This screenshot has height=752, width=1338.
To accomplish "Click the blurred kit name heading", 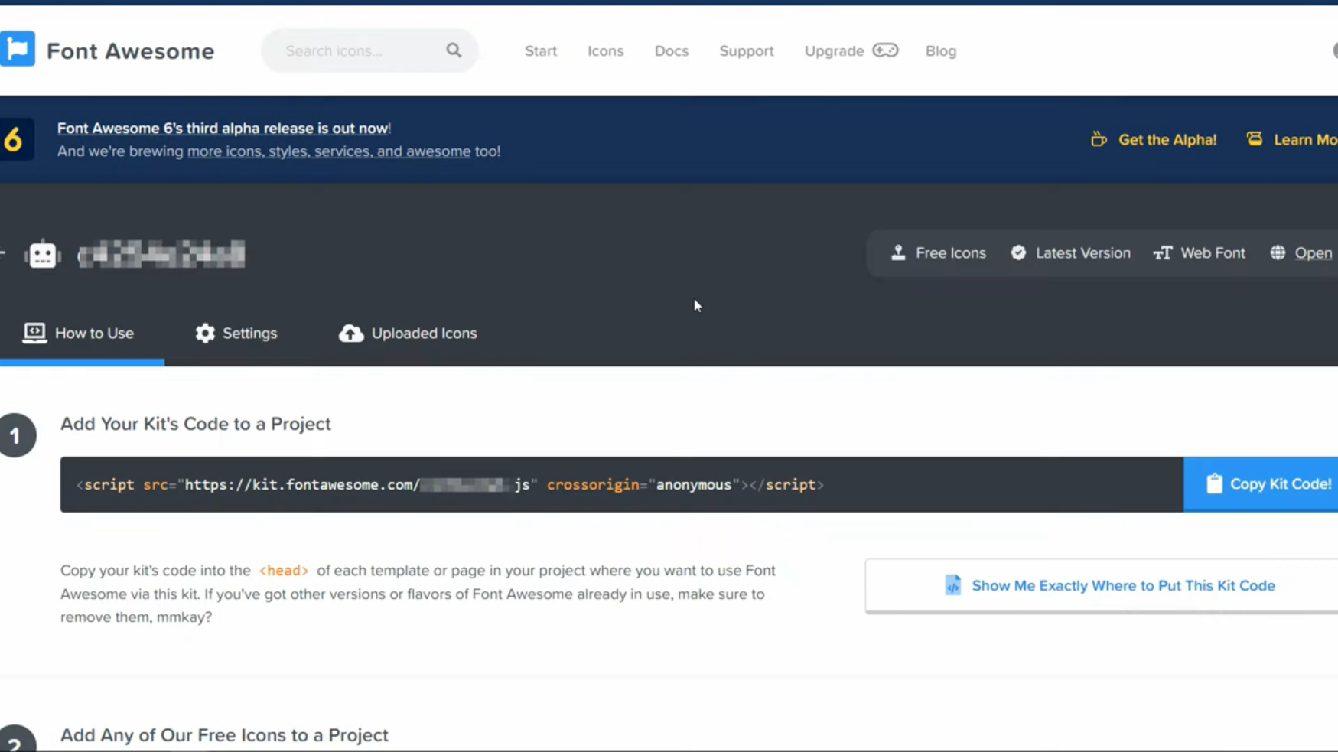I will click(x=161, y=254).
